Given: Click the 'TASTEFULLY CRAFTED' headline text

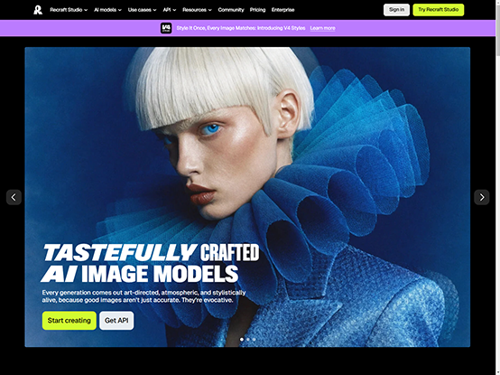Looking at the screenshot, I should (151, 252).
